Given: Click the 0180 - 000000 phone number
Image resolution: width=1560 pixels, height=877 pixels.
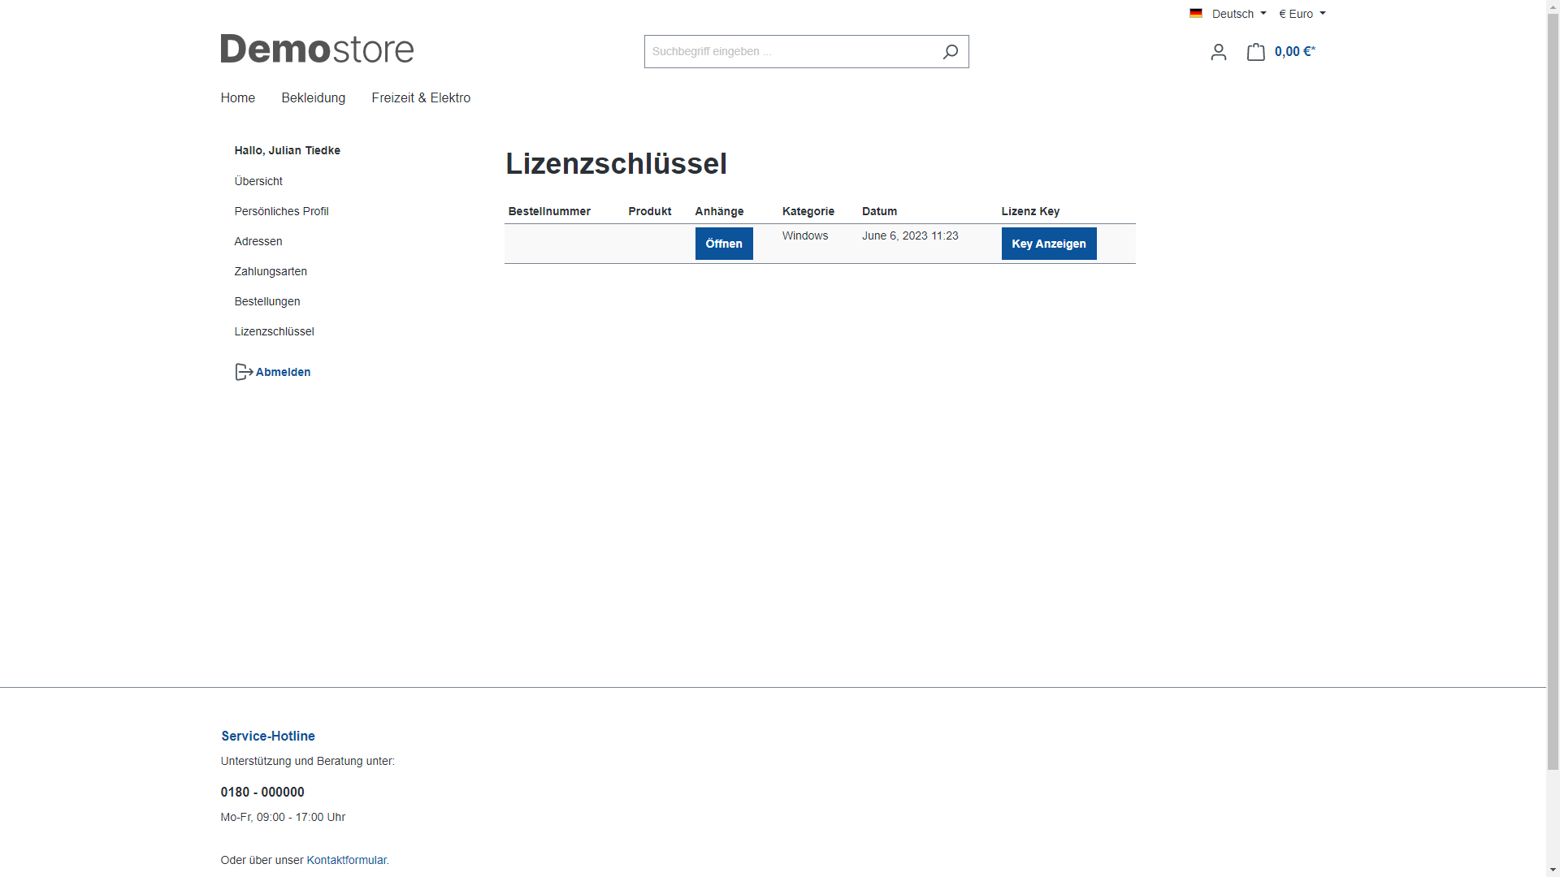Looking at the screenshot, I should (x=262, y=792).
